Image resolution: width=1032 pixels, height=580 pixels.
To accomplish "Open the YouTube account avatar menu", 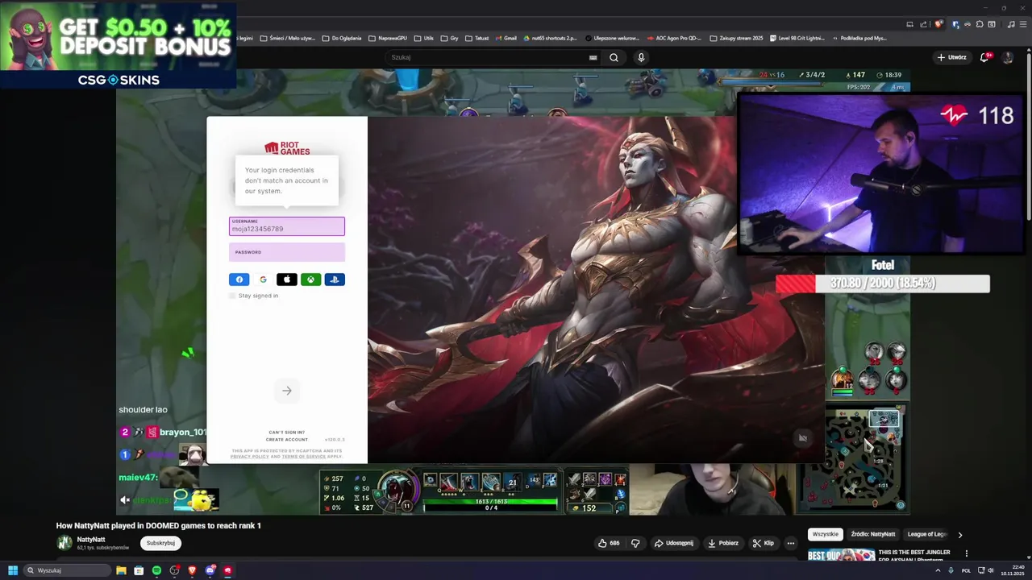I will [1007, 57].
